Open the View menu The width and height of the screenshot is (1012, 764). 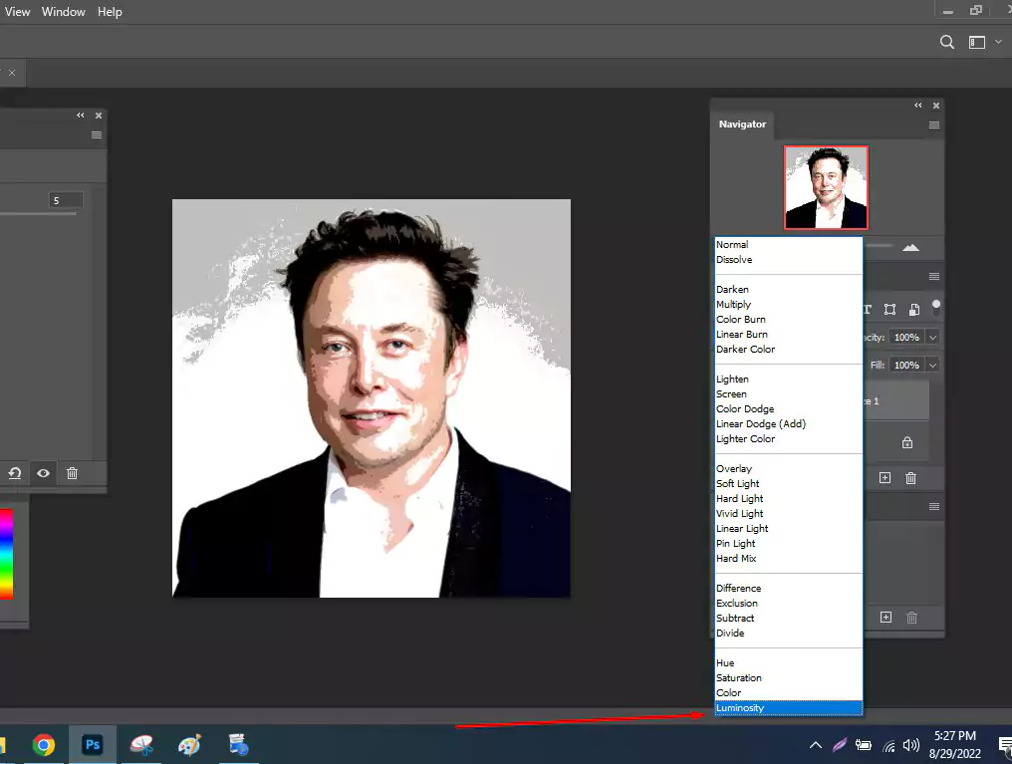click(x=17, y=12)
